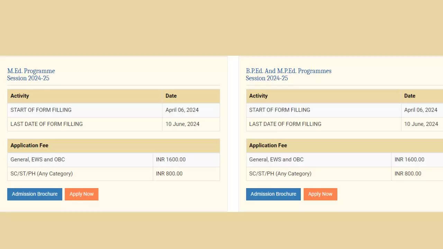The width and height of the screenshot is (443, 249).
Task: Click the Application Fee header under M.Ed.
Action: [x=29, y=145]
